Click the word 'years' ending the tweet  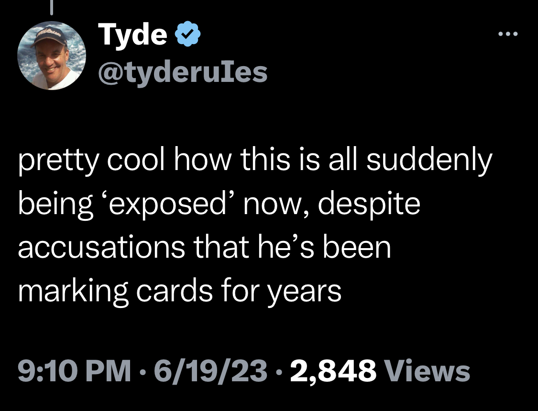pyautogui.click(x=304, y=294)
